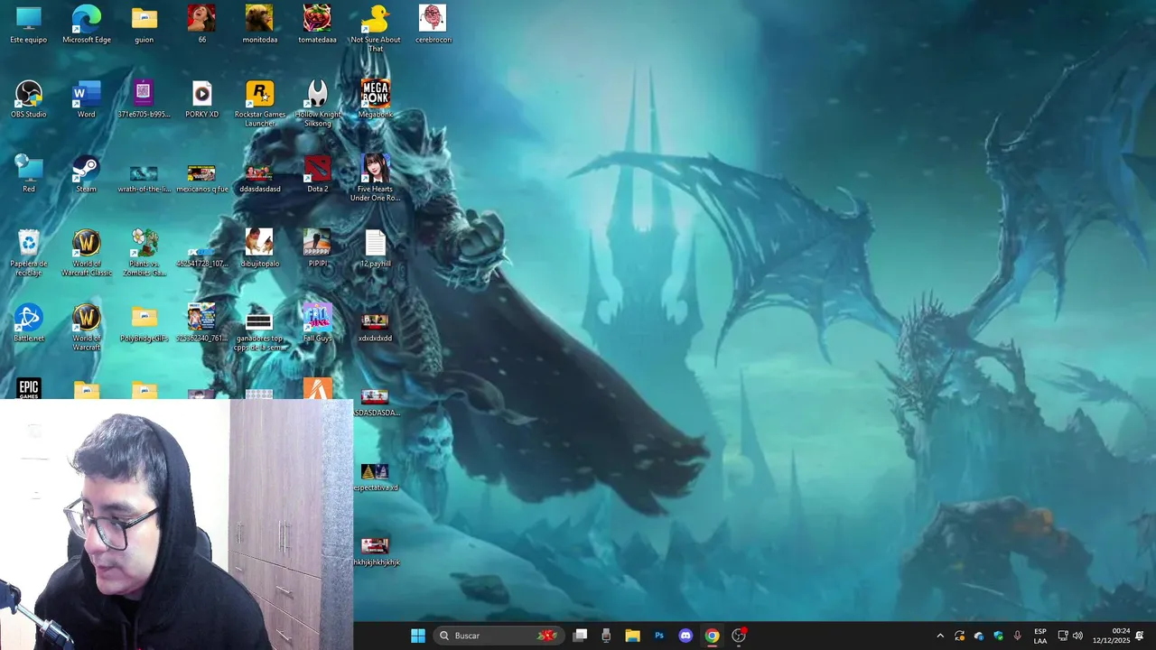Image resolution: width=1156 pixels, height=650 pixels.
Task: Open the clock and date 00:24 flyout
Action: tap(1111, 636)
